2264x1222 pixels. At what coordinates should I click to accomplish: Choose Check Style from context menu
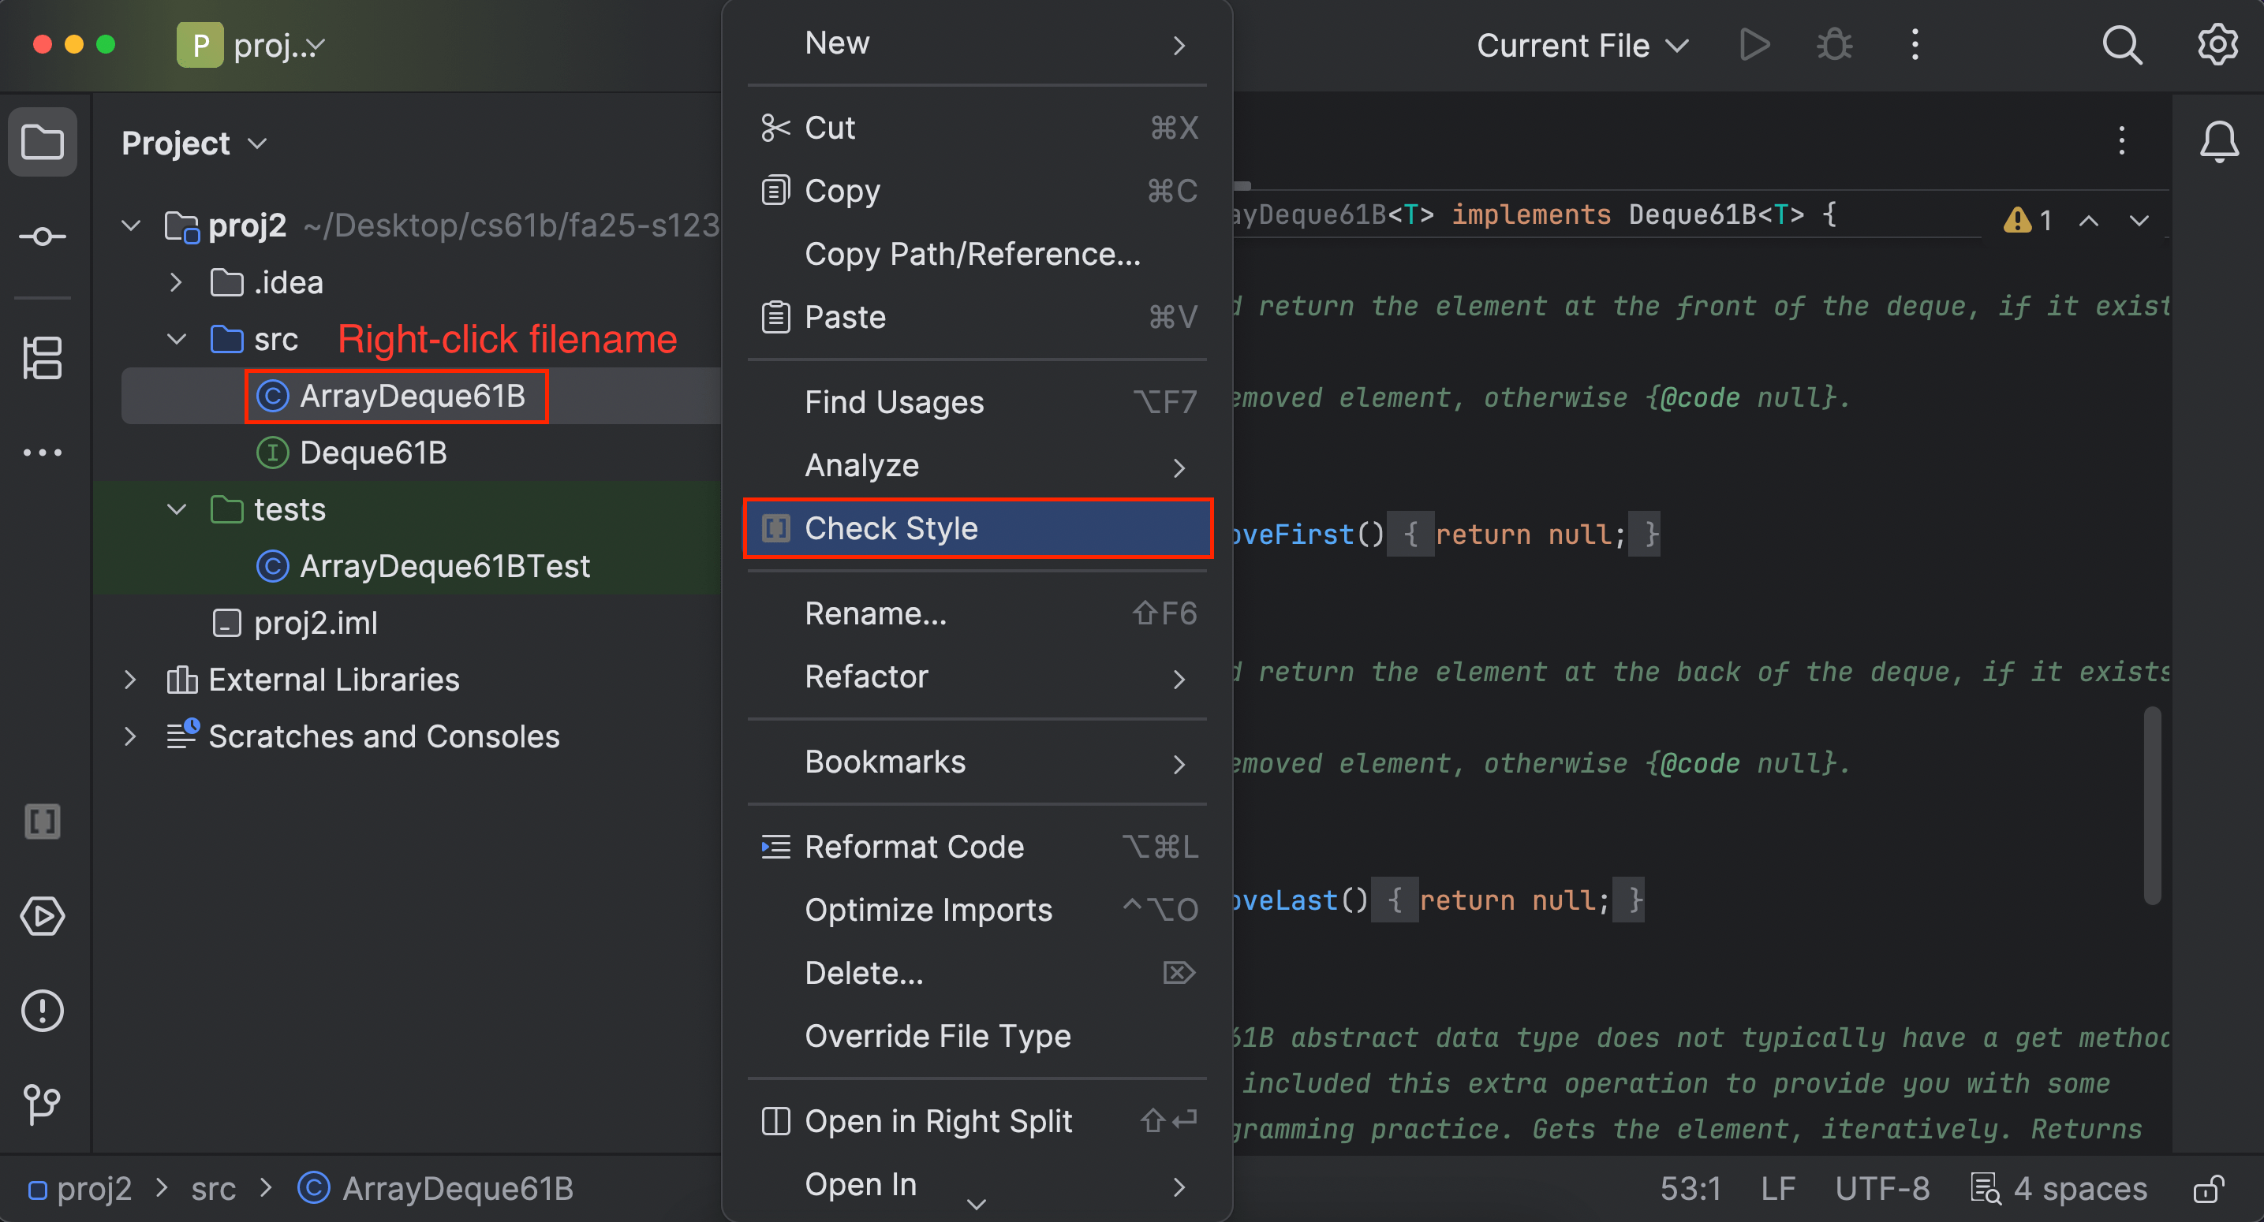977,528
